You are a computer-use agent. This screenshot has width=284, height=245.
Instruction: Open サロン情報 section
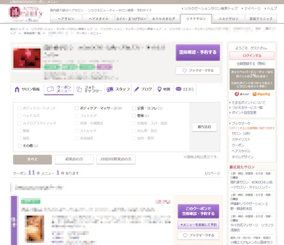tap(27, 89)
